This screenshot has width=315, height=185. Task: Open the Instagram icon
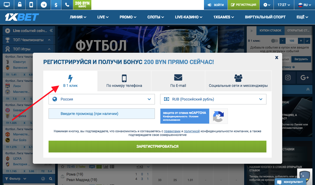click(288, 77)
